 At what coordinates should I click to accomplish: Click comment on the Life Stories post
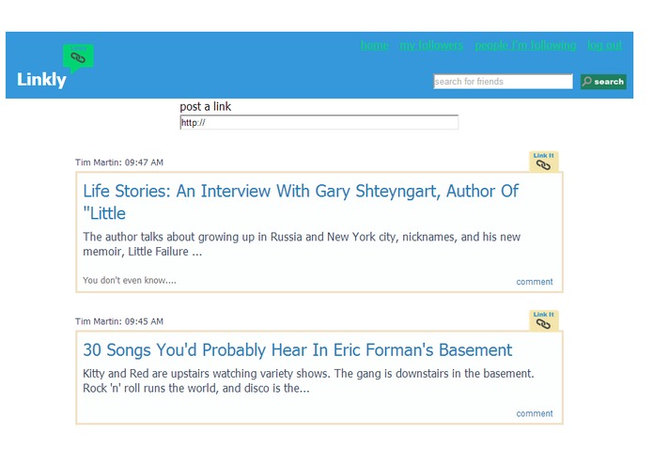(535, 282)
